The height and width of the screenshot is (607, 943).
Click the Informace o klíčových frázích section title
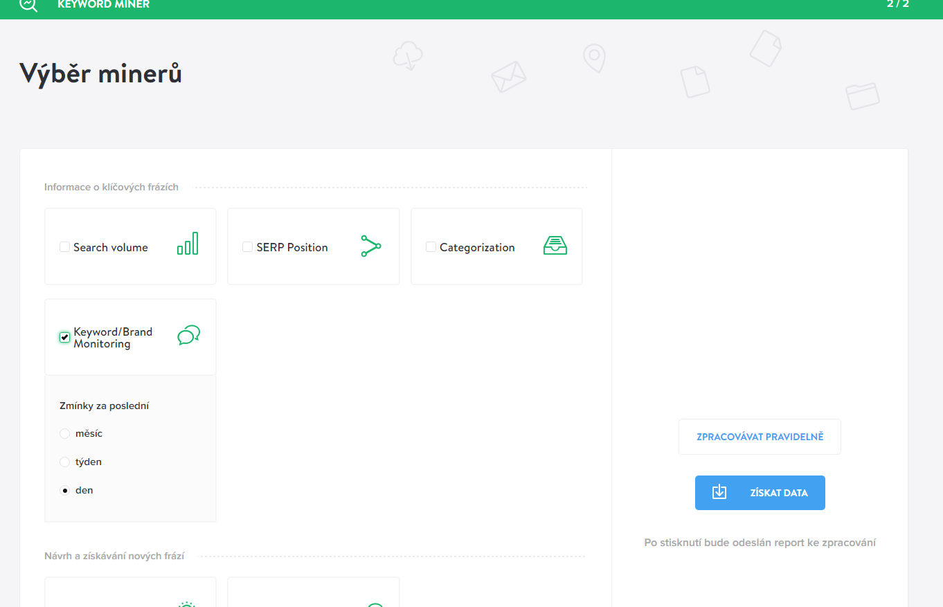[x=111, y=187]
